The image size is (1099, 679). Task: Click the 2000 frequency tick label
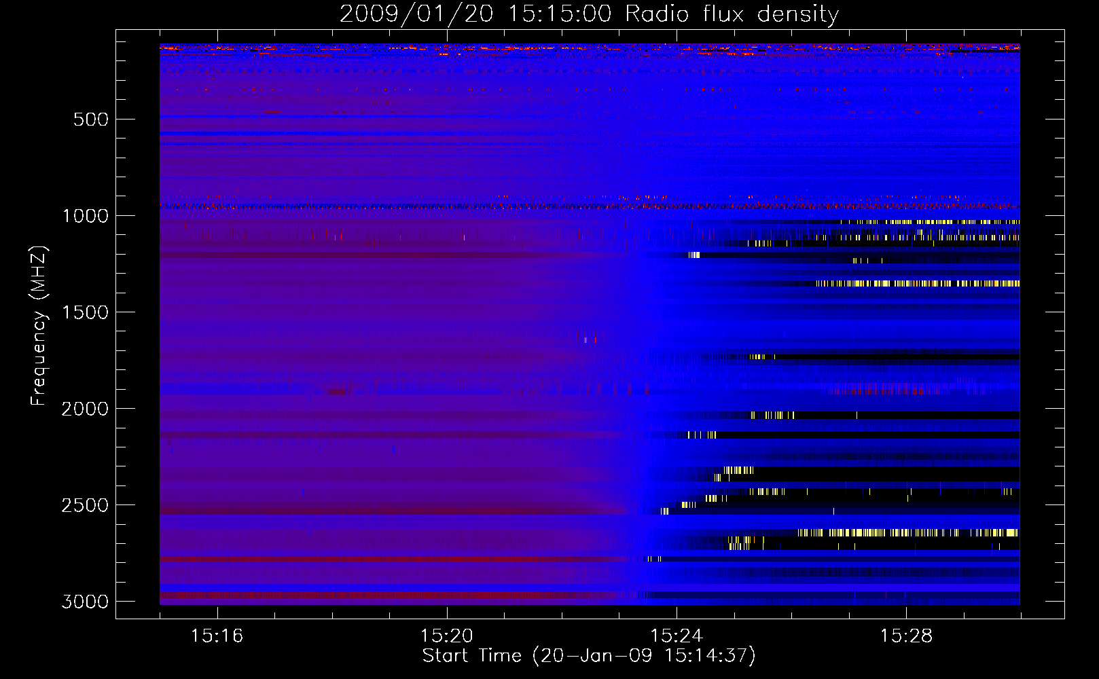pyautogui.click(x=85, y=409)
